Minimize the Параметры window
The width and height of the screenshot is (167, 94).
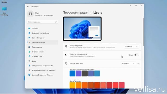tap(130, 5)
